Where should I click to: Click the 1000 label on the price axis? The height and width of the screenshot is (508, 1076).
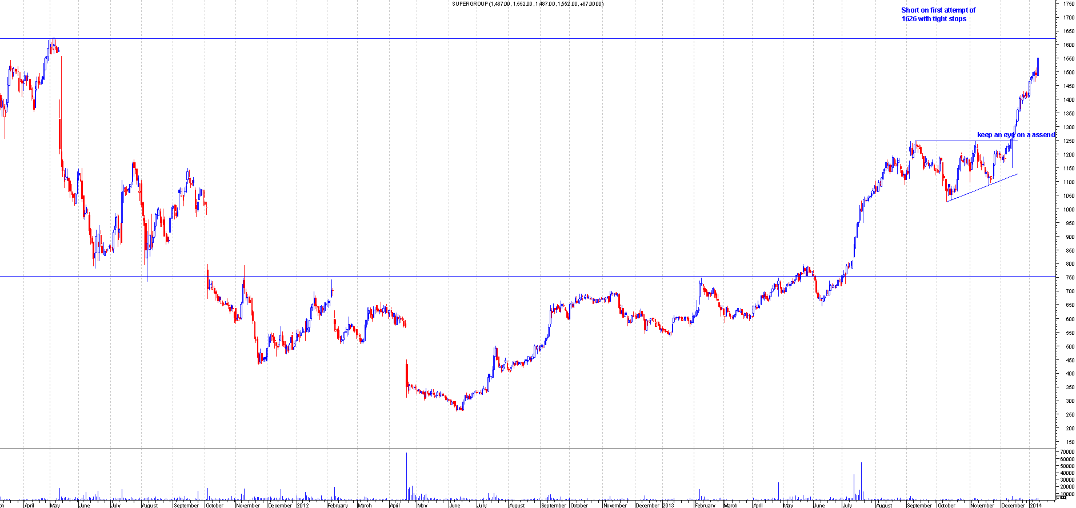[x=1068, y=210]
